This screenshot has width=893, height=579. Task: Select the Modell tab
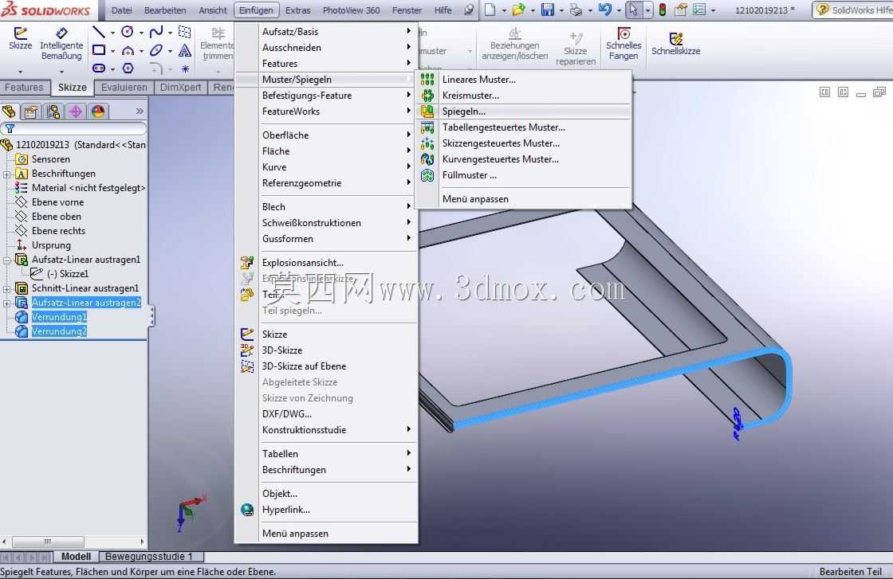tap(76, 557)
